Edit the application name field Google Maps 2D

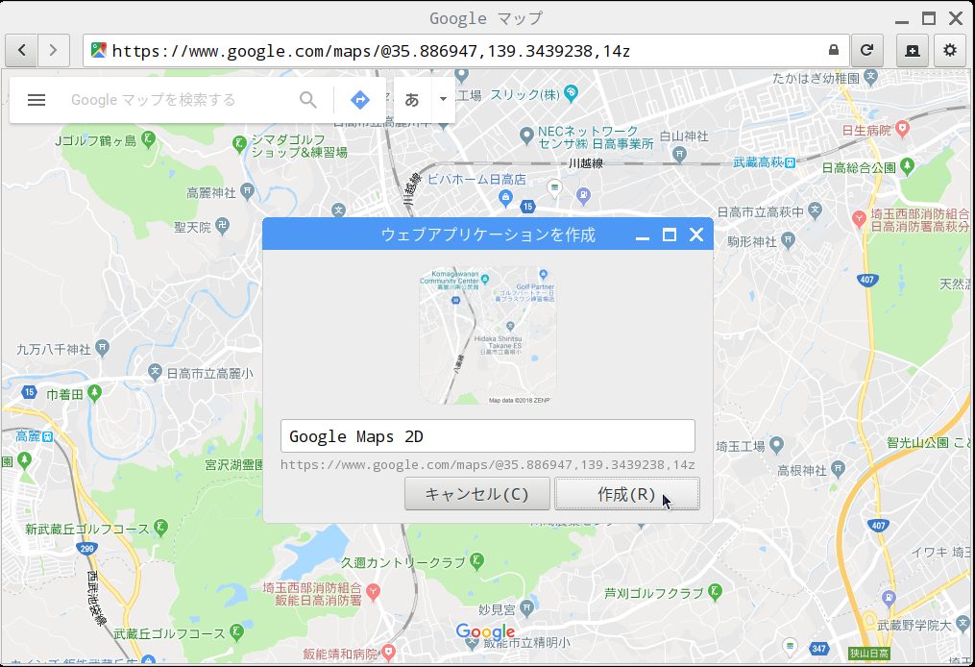point(488,436)
